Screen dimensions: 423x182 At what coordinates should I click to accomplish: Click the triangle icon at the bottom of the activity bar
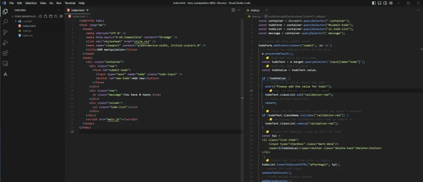[x=5, y=74]
